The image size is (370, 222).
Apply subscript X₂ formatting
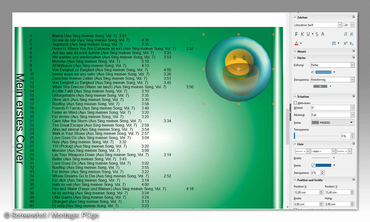351,43
